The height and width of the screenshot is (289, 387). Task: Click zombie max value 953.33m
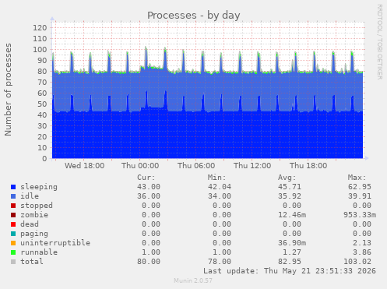point(360,215)
